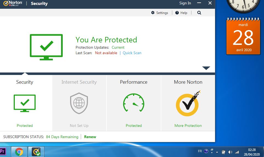This screenshot has height=157, width=264.
Task: Switch to the More Norton tab heading
Action: [x=188, y=82]
